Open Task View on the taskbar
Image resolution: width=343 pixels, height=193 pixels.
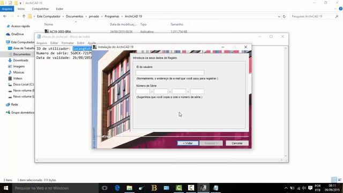click(105, 188)
